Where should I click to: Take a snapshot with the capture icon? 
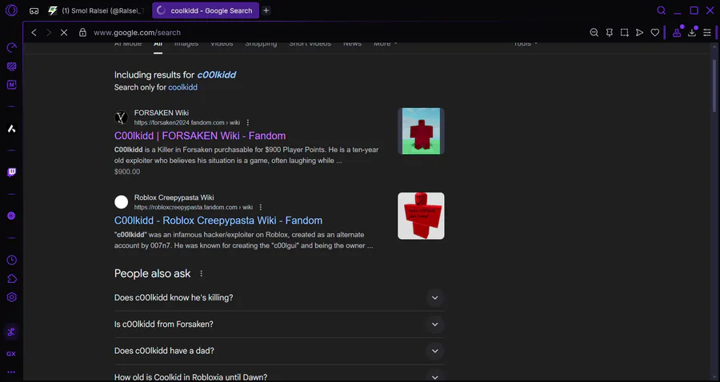point(625,33)
